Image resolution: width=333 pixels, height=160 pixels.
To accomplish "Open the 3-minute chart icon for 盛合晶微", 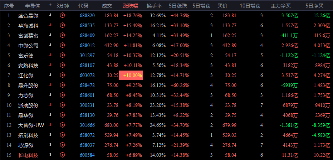I will tap(63, 15).
